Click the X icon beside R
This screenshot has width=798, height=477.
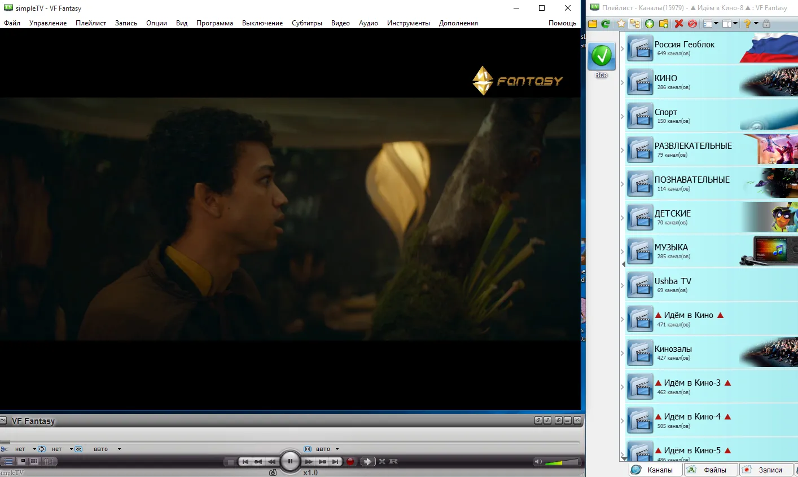(382, 462)
